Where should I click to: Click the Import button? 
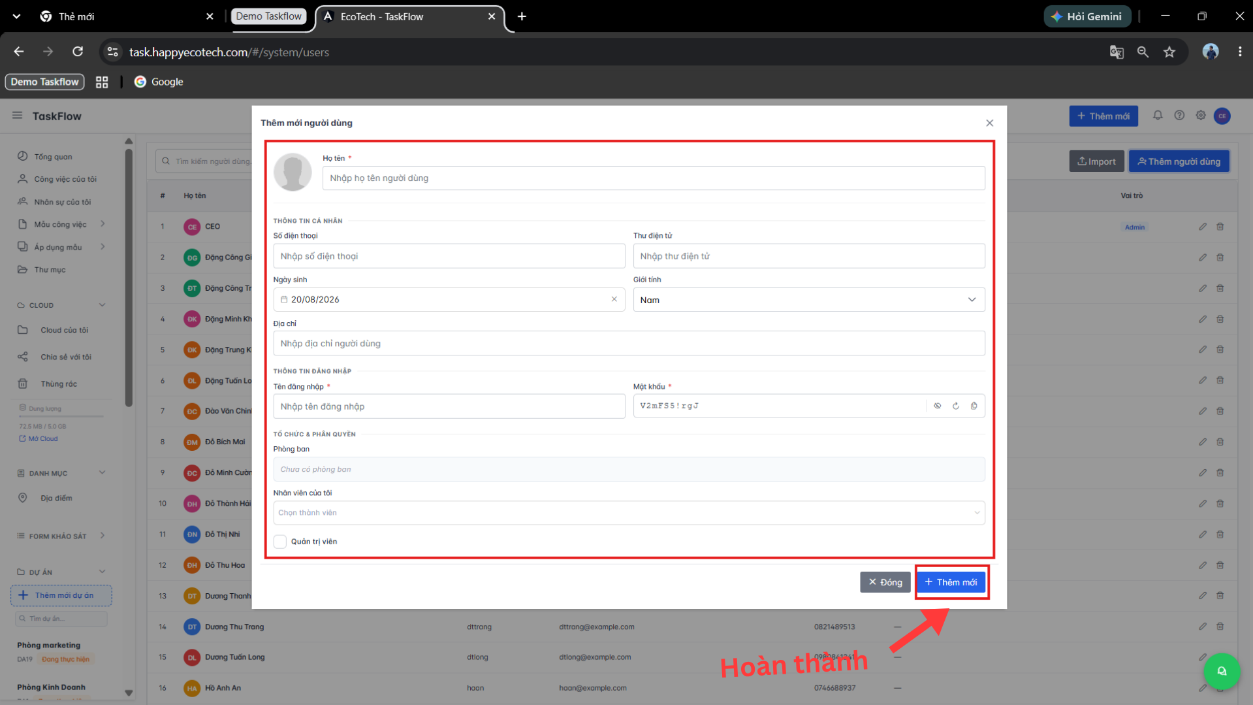click(x=1096, y=161)
